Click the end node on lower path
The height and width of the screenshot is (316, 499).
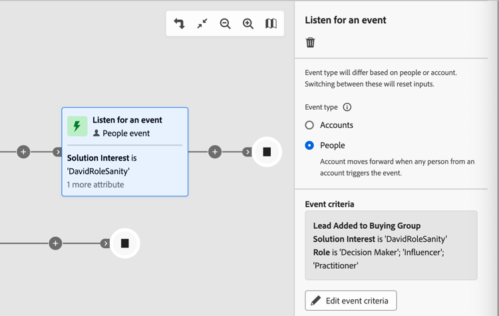coord(125,243)
